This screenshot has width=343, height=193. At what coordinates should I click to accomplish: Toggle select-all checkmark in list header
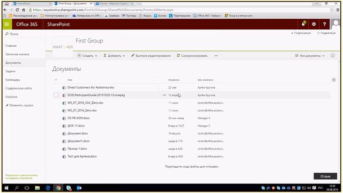(x=56, y=80)
